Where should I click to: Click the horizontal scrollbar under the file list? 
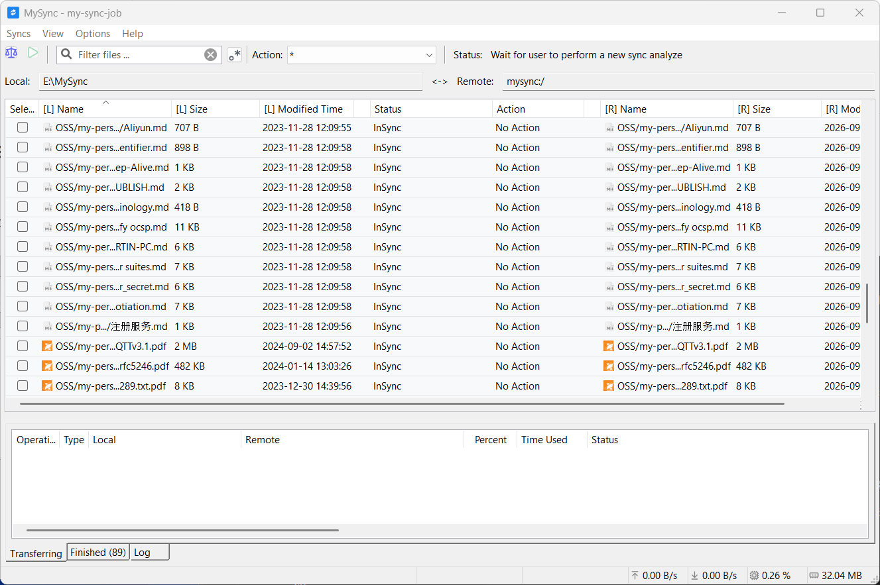[402, 403]
